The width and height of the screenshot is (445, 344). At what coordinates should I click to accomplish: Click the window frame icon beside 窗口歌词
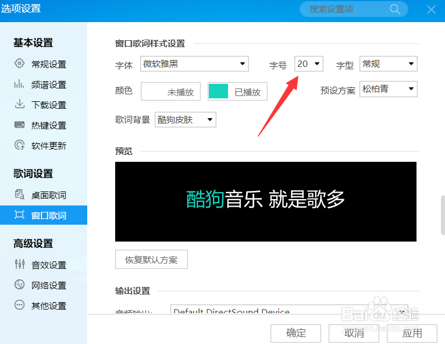click(x=19, y=215)
